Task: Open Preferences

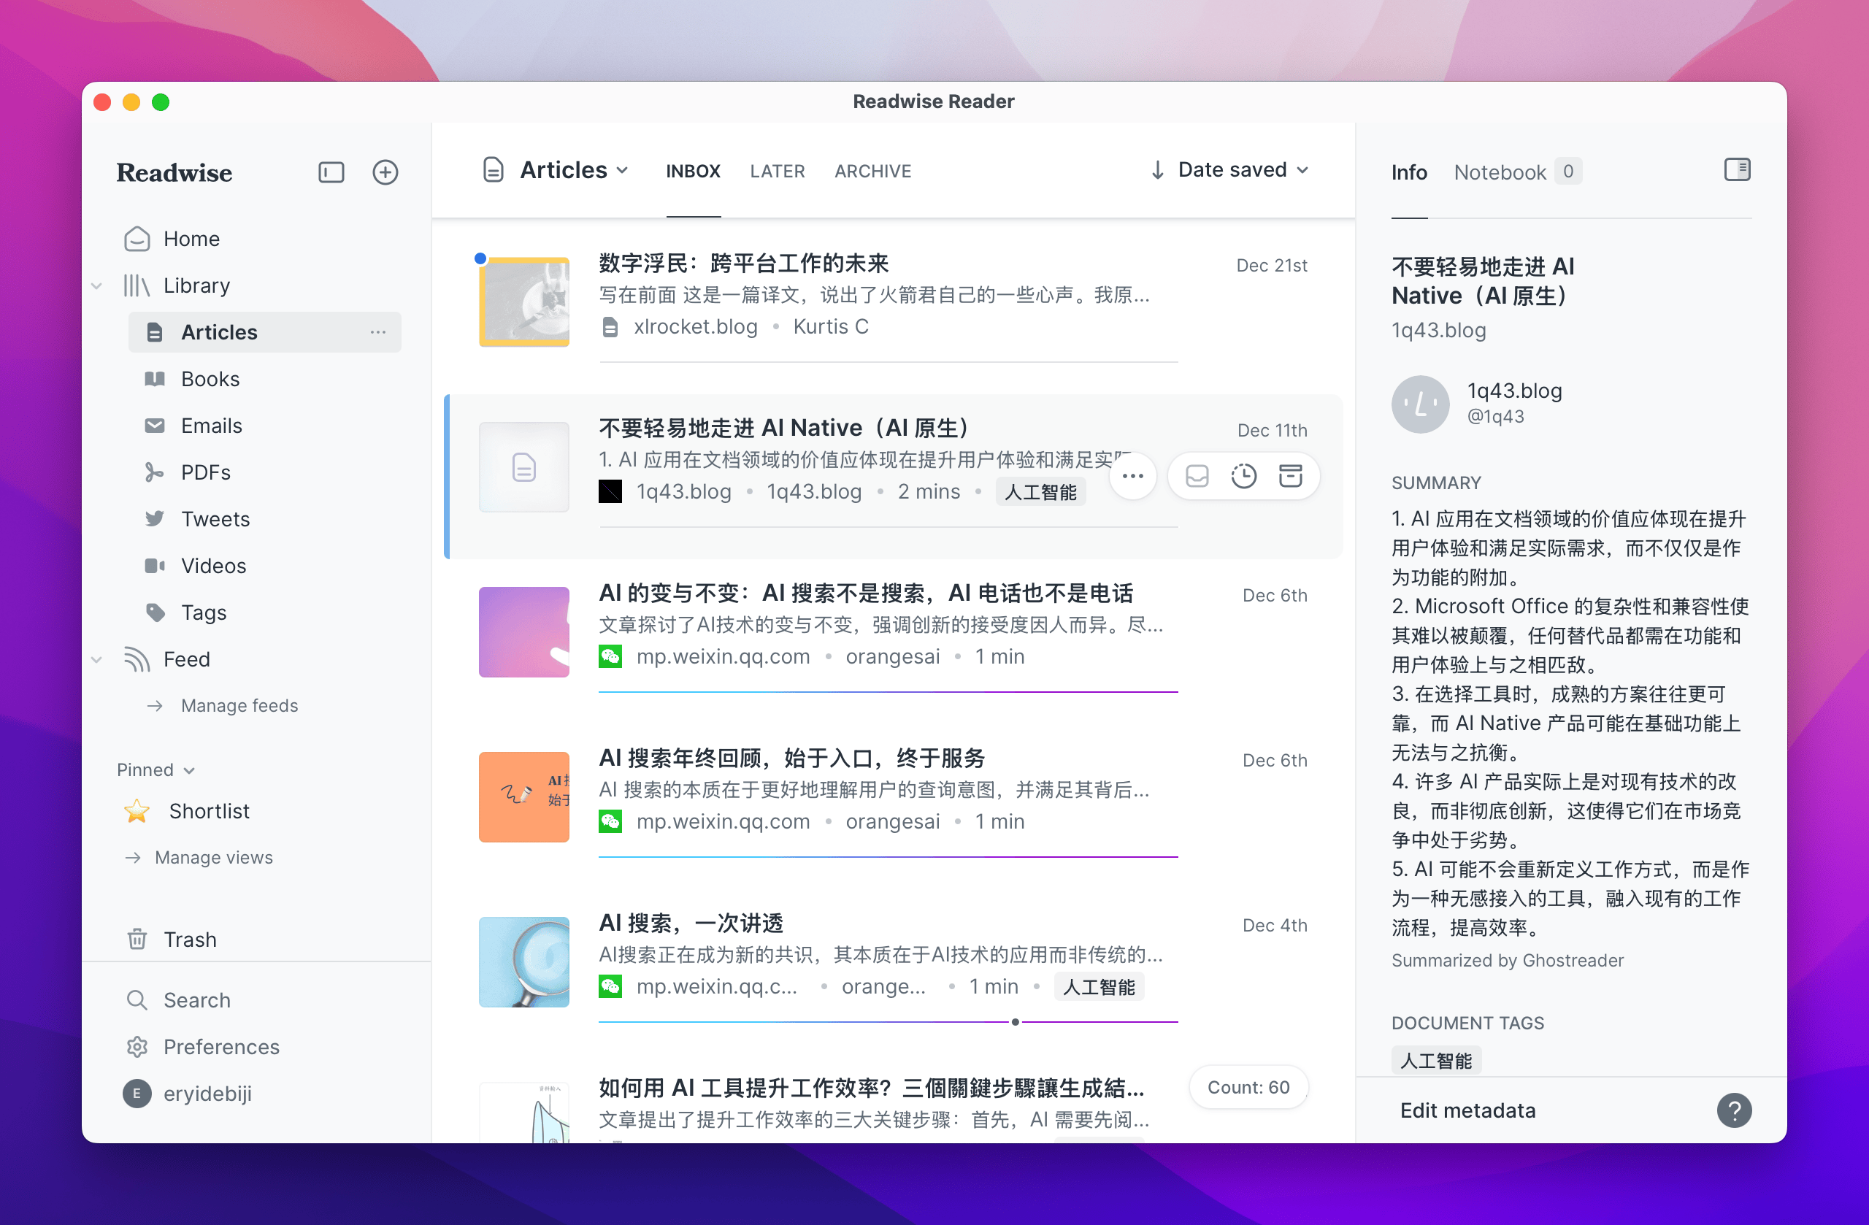Action: point(220,1047)
